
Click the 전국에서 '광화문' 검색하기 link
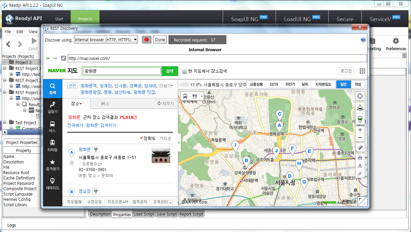pos(92,125)
